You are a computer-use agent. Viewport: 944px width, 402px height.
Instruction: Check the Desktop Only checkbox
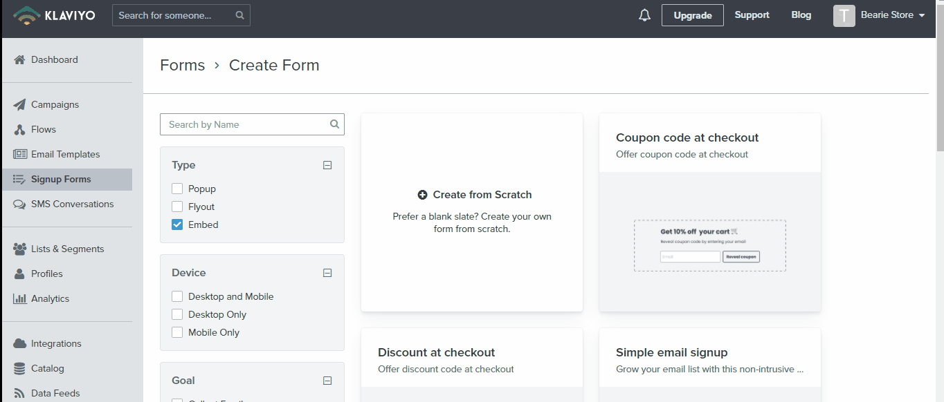[x=177, y=314]
